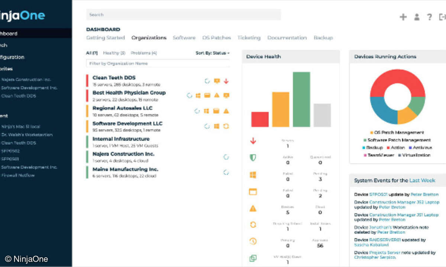Open Firewall Netflow in the sidebar recents
Image resolution: width=446 pixels, height=267 pixels.
pos(18,175)
